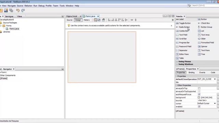Click the Preview Design icon
The height and width of the screenshot is (123, 219).
(x=103, y=20)
